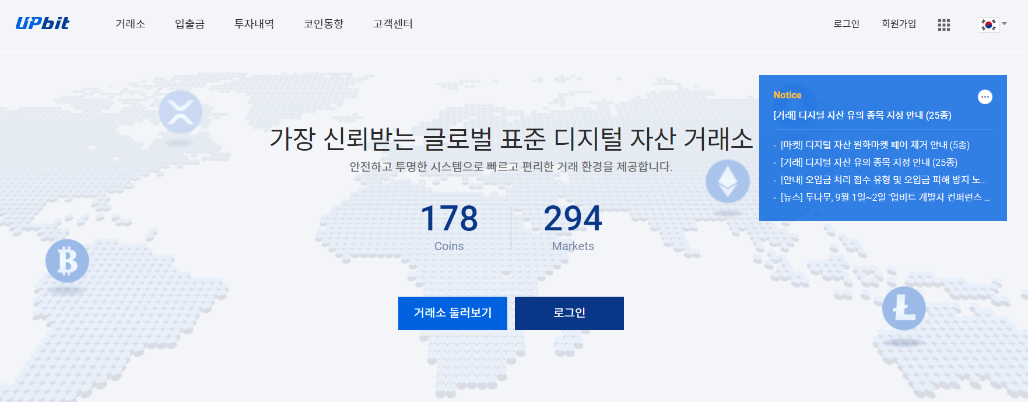Open notice [안내] 오입금 처리 접수 유형

click(x=883, y=180)
